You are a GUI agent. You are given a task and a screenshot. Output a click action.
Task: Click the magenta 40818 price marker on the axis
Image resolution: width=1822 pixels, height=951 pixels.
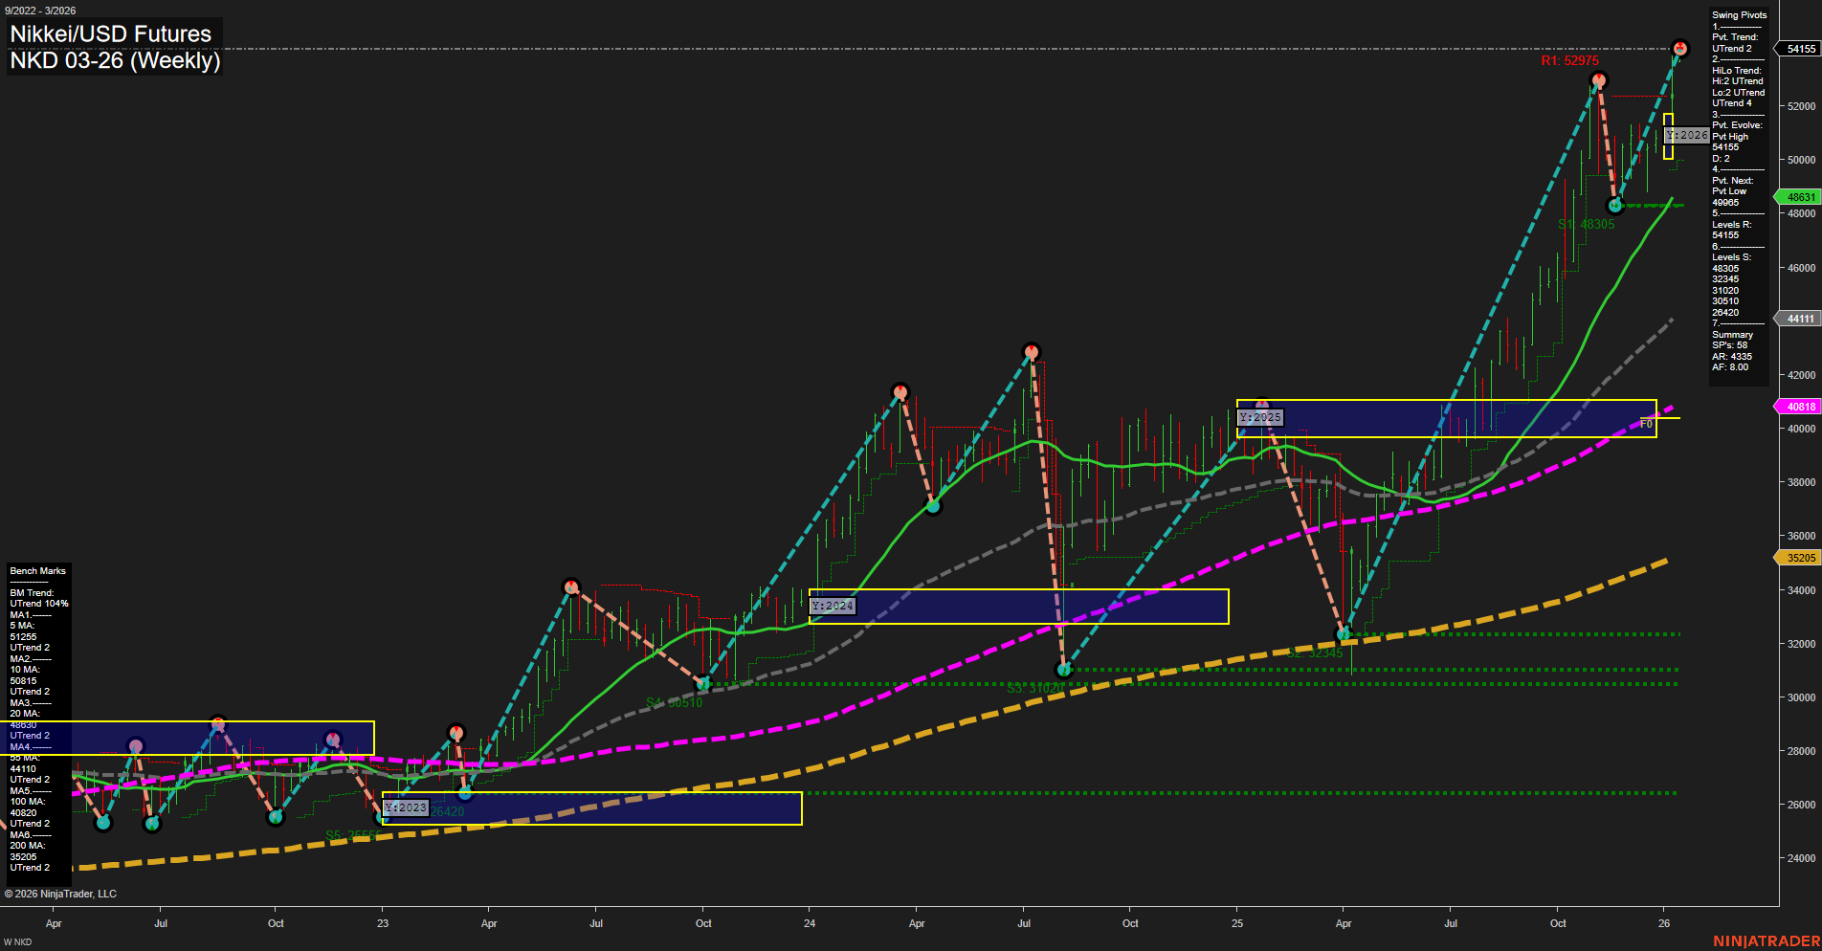coord(1799,406)
